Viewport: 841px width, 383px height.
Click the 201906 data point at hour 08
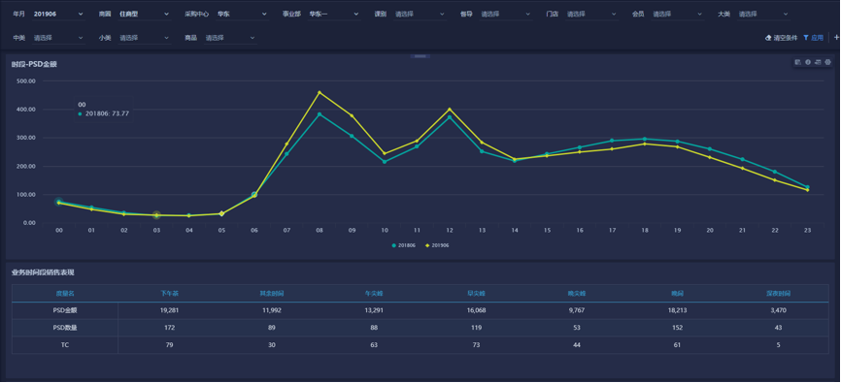click(320, 93)
